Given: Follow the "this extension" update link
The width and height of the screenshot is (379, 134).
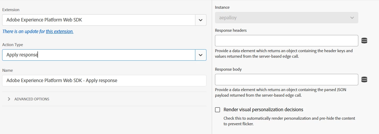Looking at the screenshot, I should (x=59, y=32).
